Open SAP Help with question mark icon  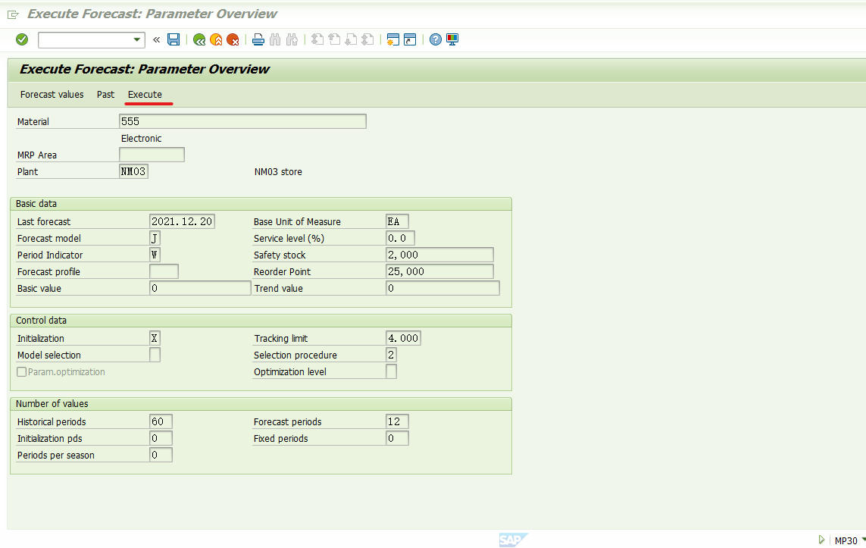click(x=434, y=39)
